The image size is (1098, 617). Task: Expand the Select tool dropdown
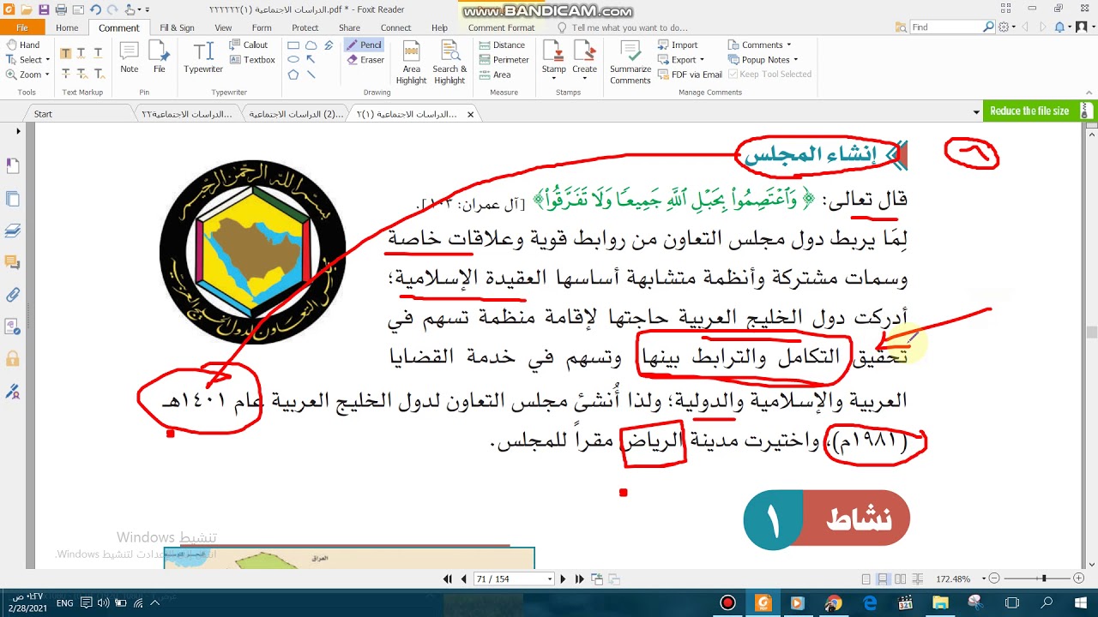coord(47,60)
